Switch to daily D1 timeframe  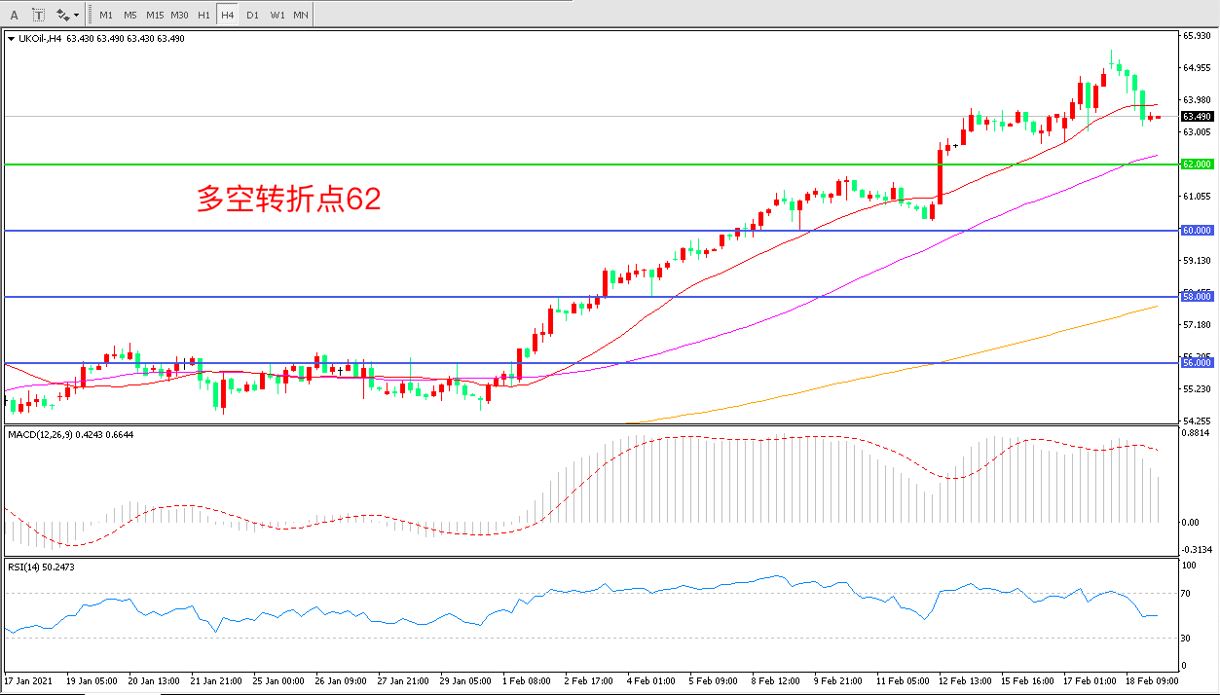click(x=252, y=16)
